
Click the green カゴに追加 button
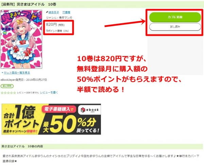175,17
